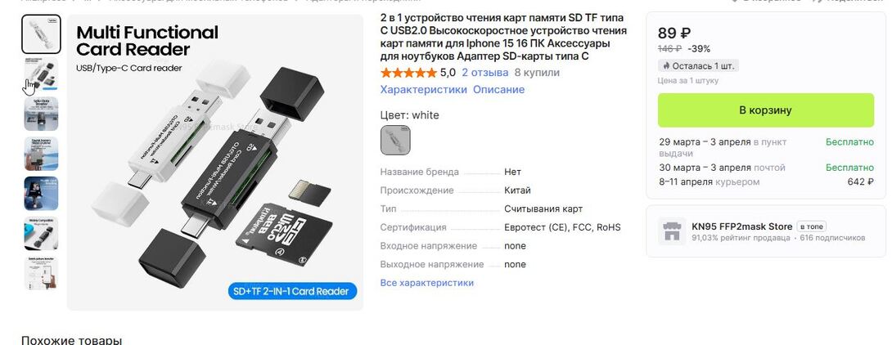Select the second thumbnail with white reader
The width and height of the screenshot is (892, 345).
coord(41,74)
